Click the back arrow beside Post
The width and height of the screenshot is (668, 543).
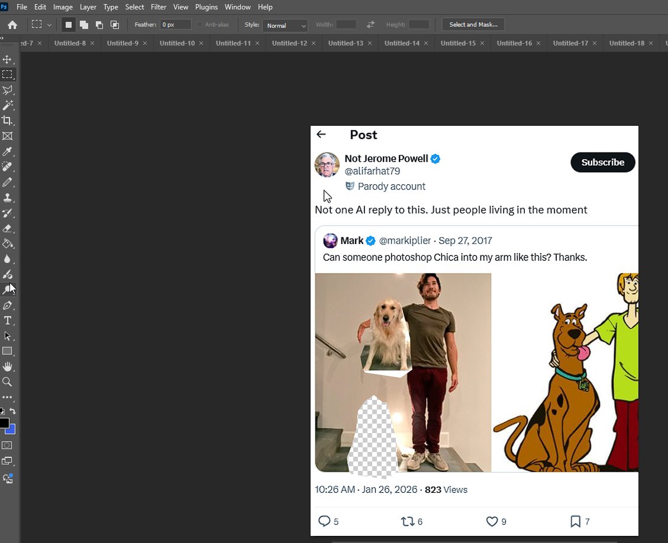click(321, 135)
